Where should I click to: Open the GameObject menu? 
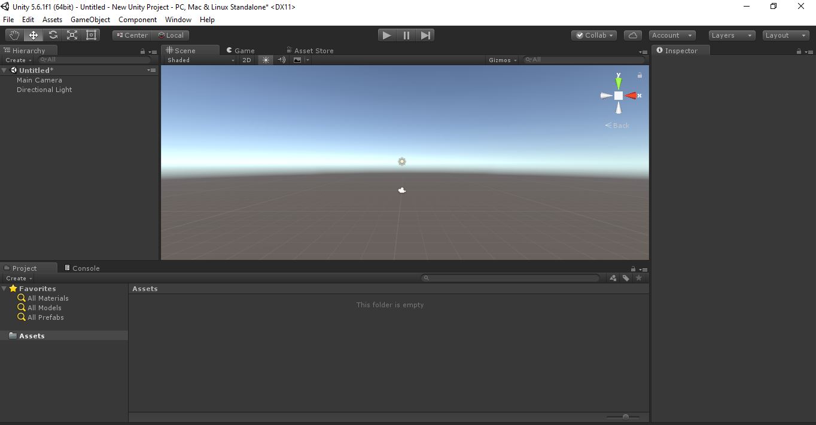tap(90, 19)
